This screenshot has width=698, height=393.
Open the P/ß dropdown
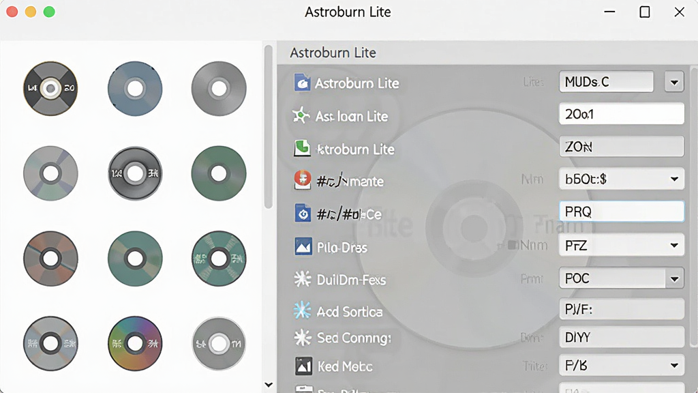click(674, 366)
